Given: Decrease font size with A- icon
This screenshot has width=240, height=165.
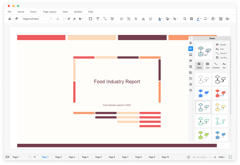Looking at the screenshot, I should 74,19.
